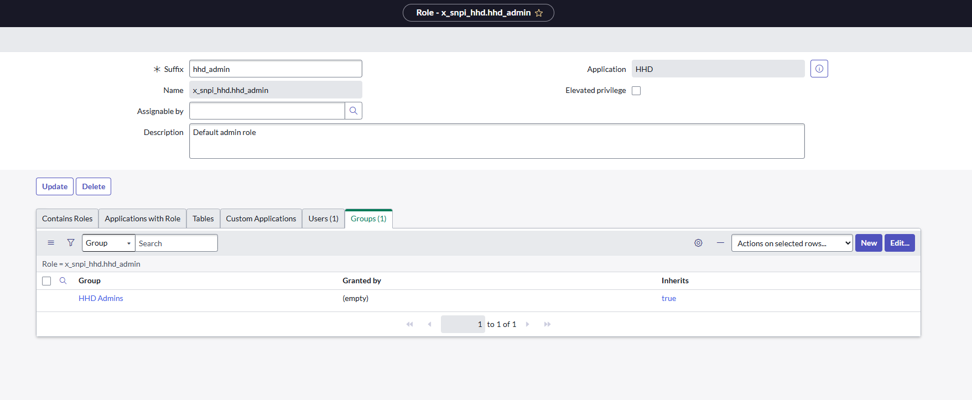Screen dimensions: 972x400
Task: Sort by Granted by column header
Action: [x=362, y=280]
